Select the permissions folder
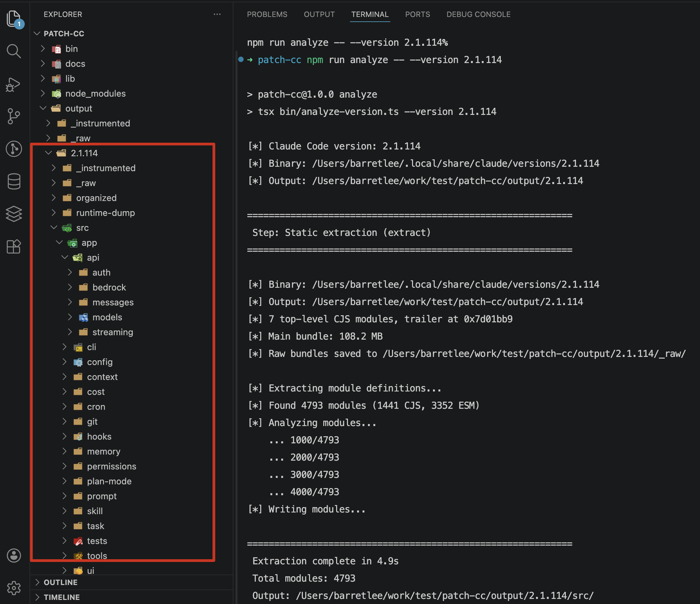Image resolution: width=700 pixels, height=604 pixels. (x=111, y=466)
